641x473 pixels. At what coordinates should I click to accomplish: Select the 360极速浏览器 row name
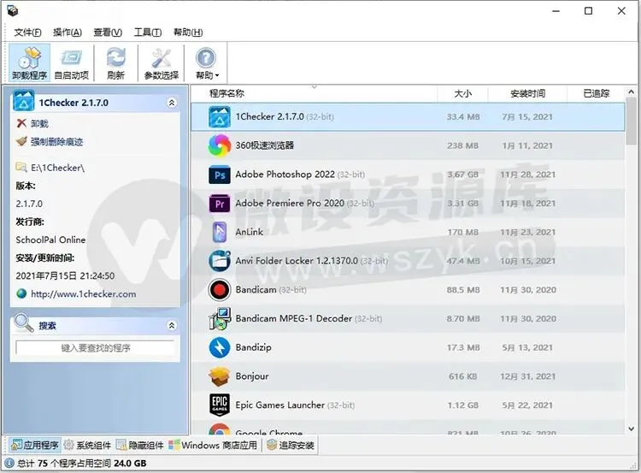[x=264, y=145]
